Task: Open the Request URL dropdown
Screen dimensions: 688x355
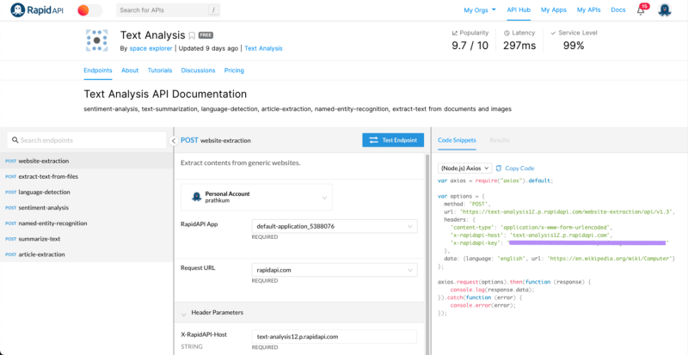Action: click(x=335, y=270)
